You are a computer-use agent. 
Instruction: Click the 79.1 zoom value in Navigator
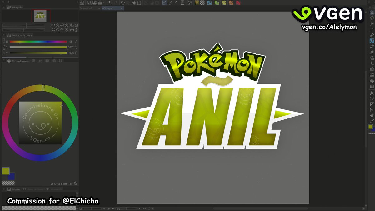point(52,25)
